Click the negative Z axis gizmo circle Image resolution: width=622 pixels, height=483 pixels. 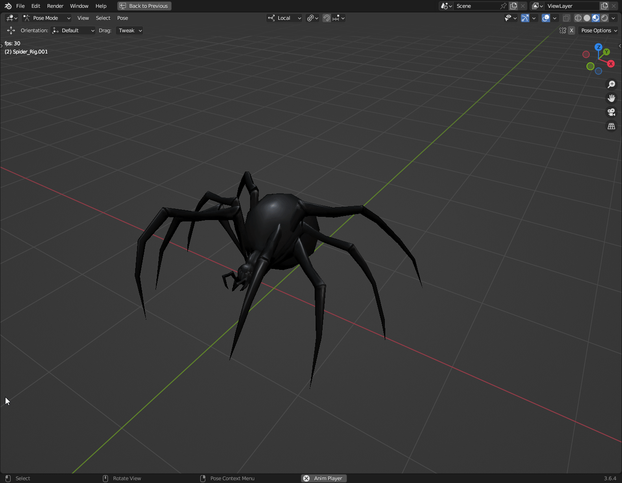598,71
